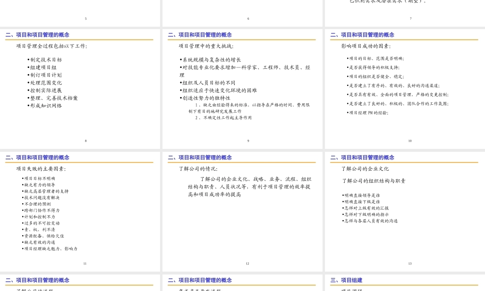Click bullet '组织及人员目标的不同'
The width and height of the screenshot is (485, 291).
point(208,83)
